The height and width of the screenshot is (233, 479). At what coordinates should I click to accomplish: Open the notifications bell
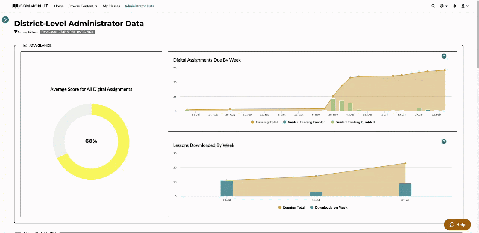point(455,6)
